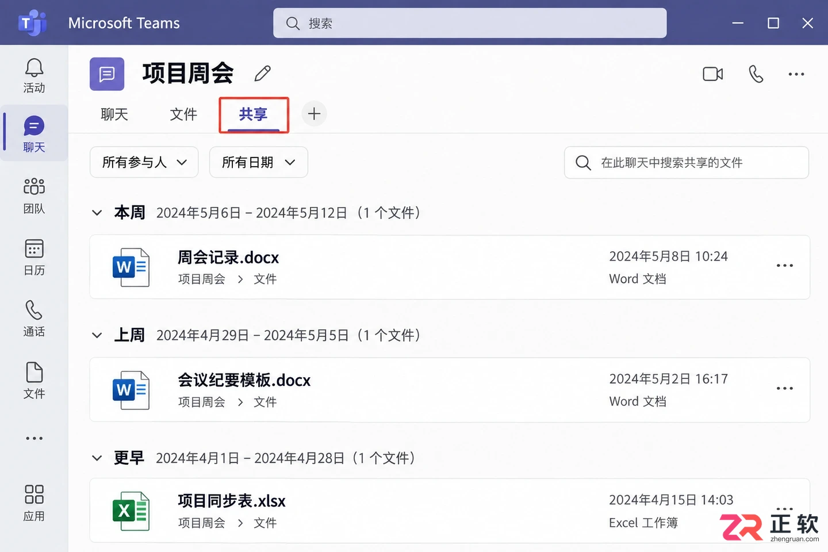828x552 pixels.
Task: Collapse the 上周 file group
Action: point(97,335)
